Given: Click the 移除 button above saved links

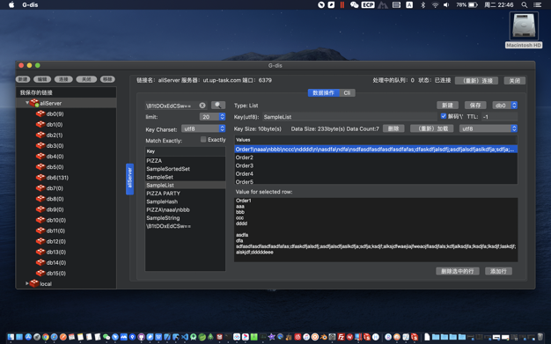Looking at the screenshot, I should (107, 79).
